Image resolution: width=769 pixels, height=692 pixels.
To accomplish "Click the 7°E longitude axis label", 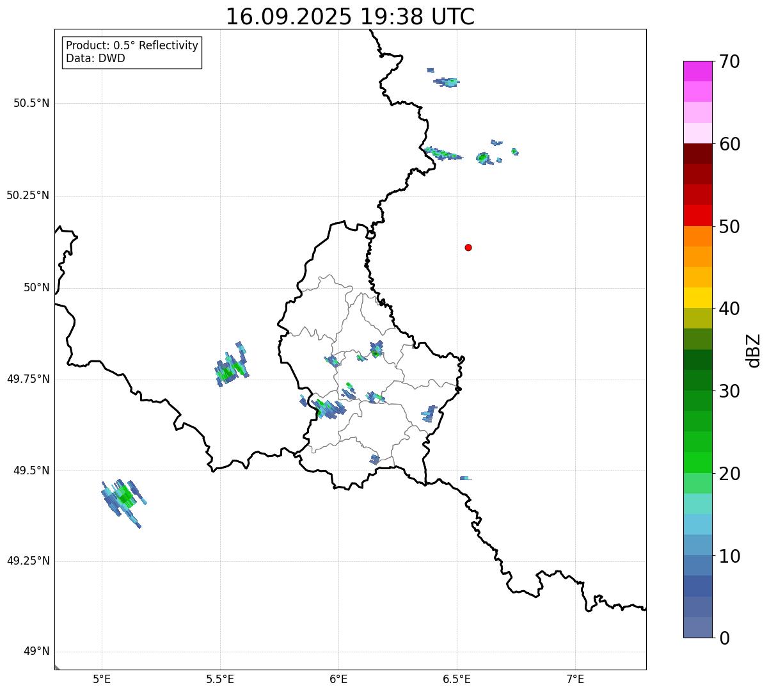I will click(x=575, y=679).
